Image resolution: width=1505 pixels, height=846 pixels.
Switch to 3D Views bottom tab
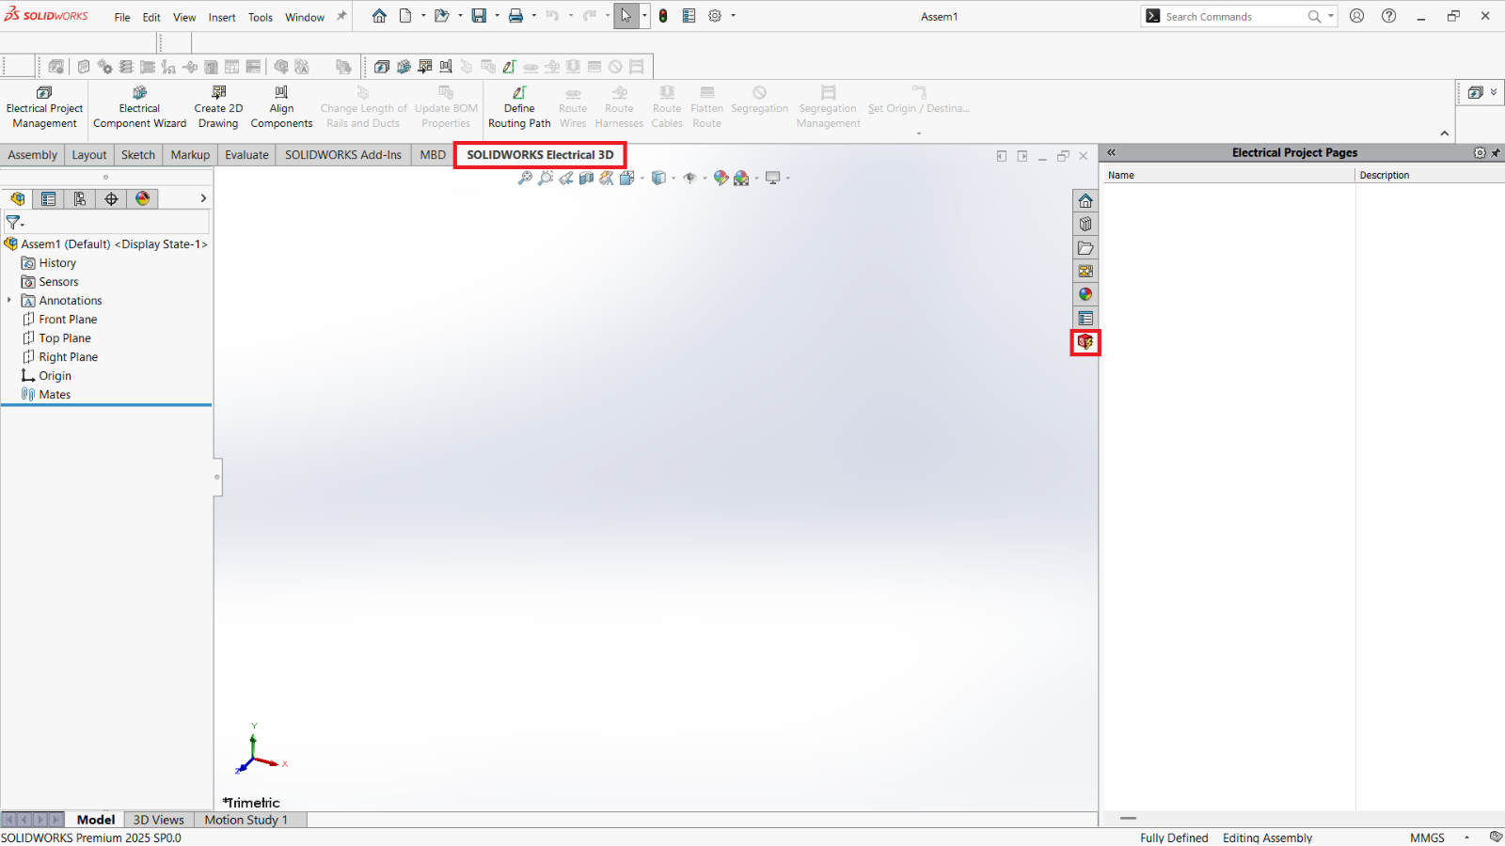[x=159, y=820]
